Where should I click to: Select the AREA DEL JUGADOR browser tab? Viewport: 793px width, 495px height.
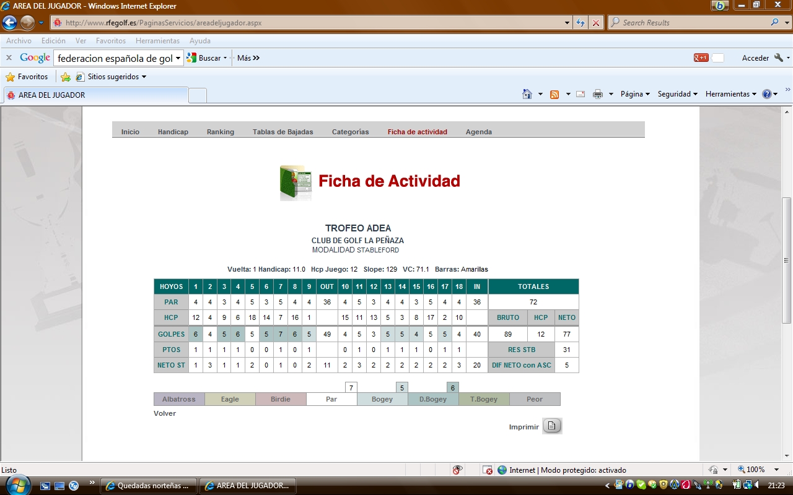[x=96, y=95]
